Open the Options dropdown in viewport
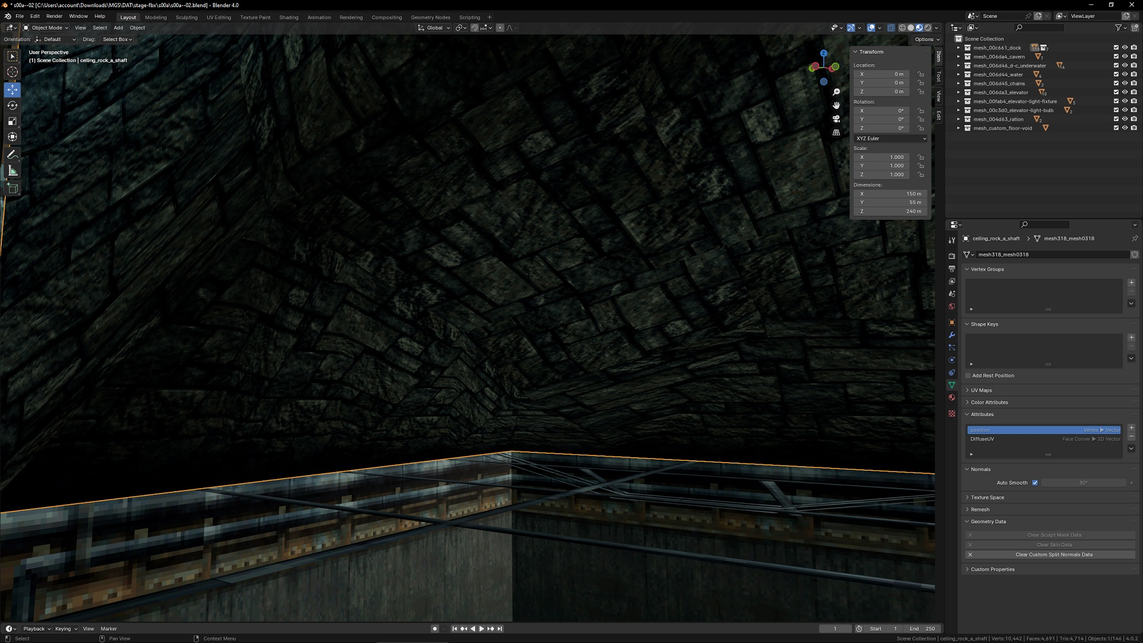 [927, 39]
